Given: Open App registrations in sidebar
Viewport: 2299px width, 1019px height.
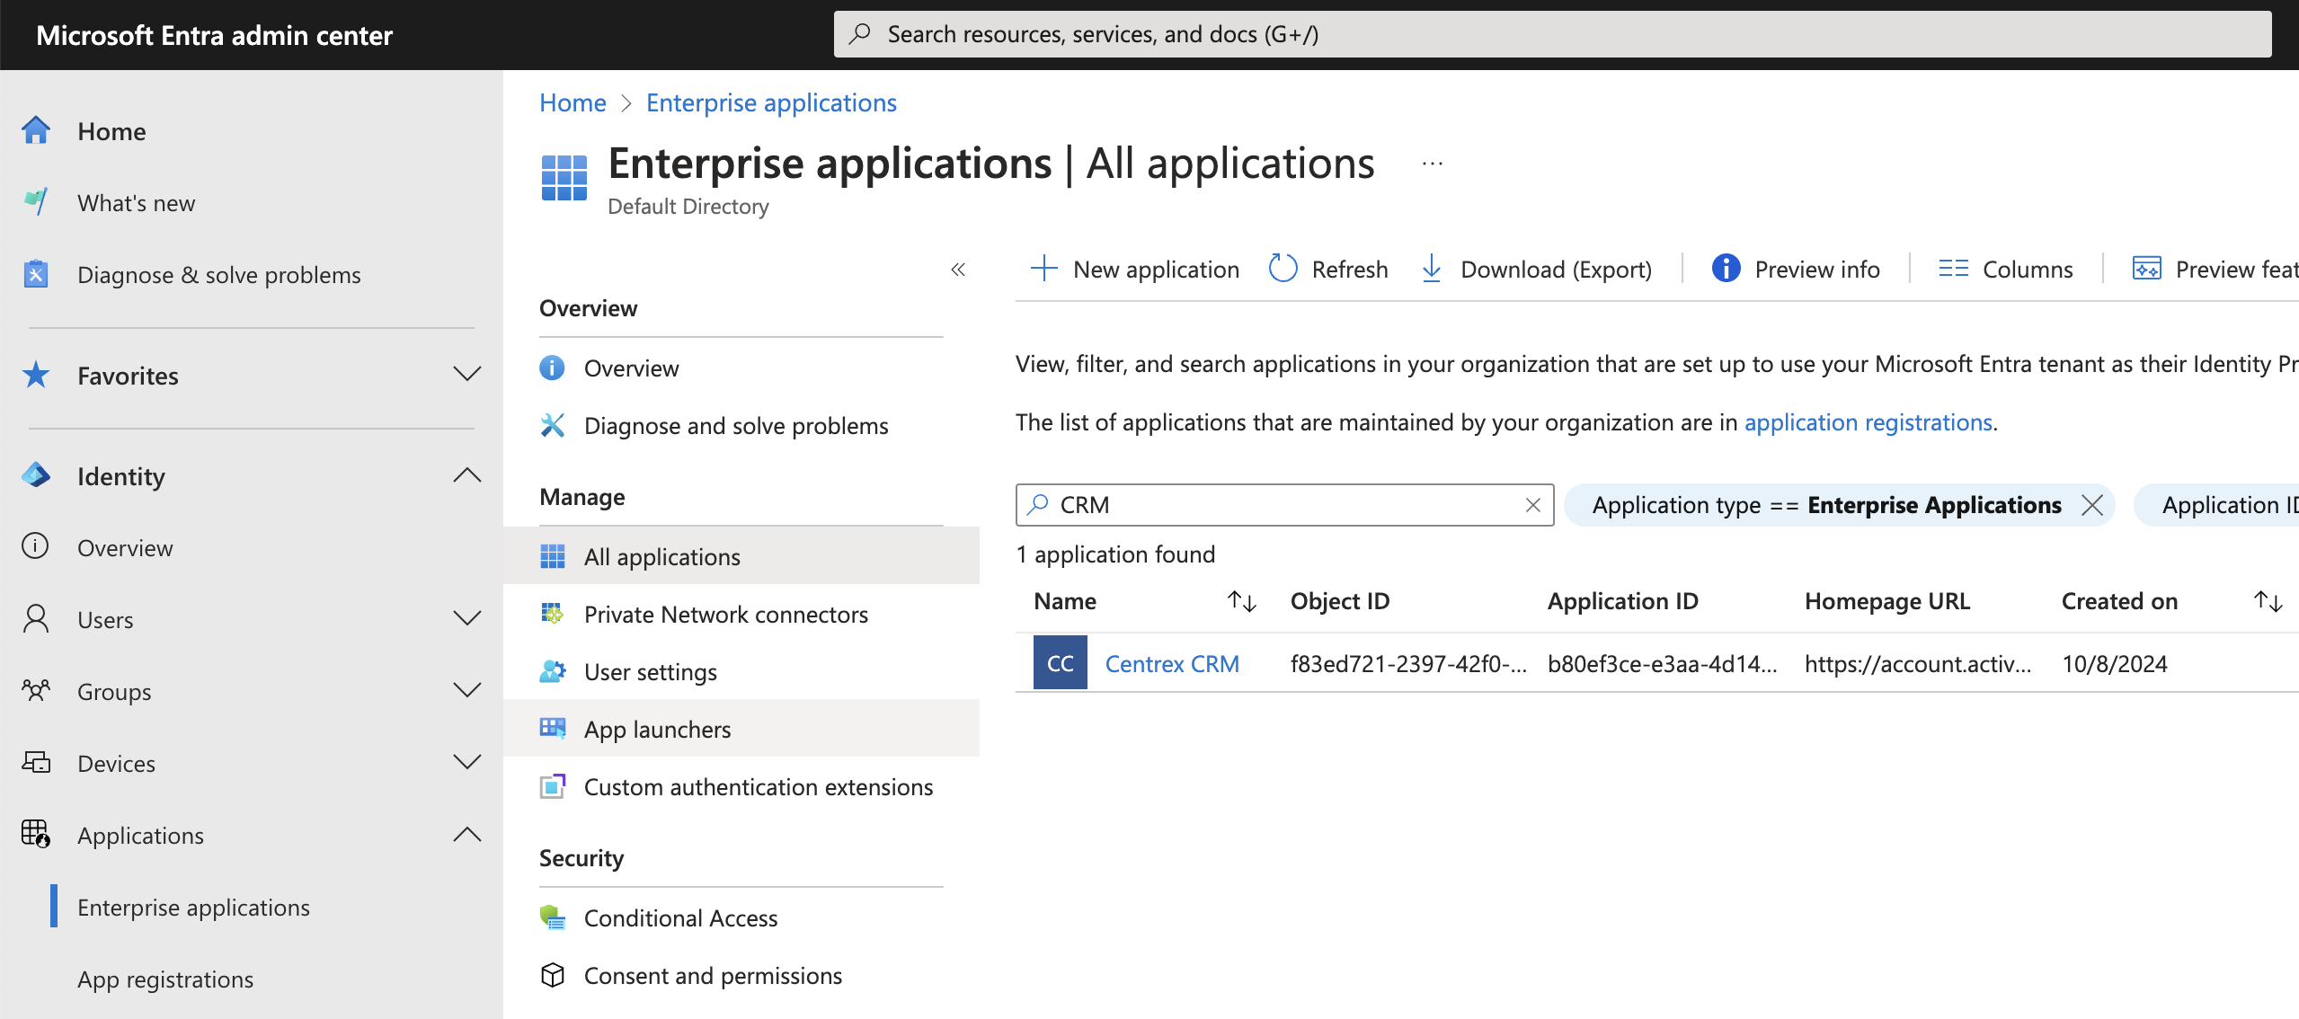Looking at the screenshot, I should [x=165, y=979].
